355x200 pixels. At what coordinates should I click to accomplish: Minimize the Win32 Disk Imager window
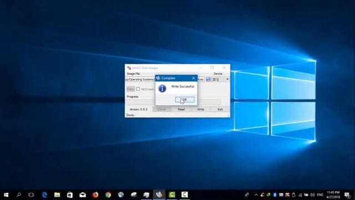point(200,68)
